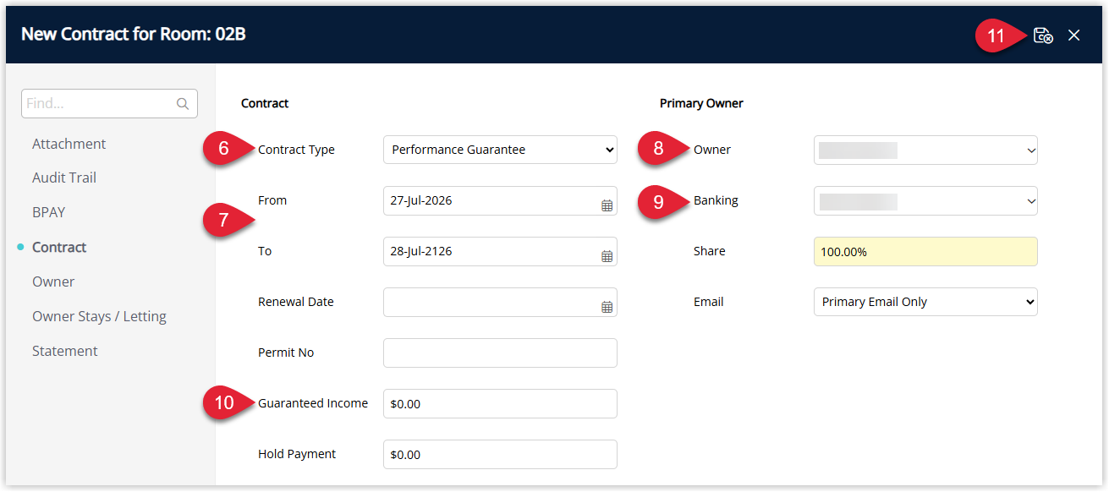Expand the Banking dropdown
Image resolution: width=1109 pixels, height=492 pixels.
tap(925, 200)
